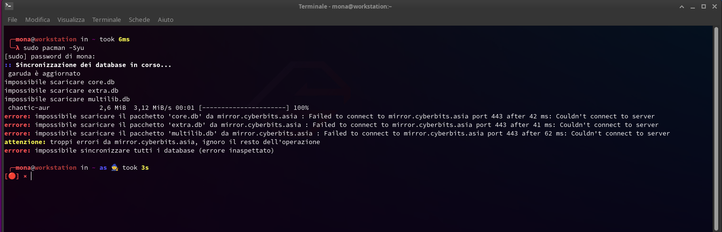722x232 pixels.
Task: Open the Visualizza menu
Action: [x=71, y=19]
